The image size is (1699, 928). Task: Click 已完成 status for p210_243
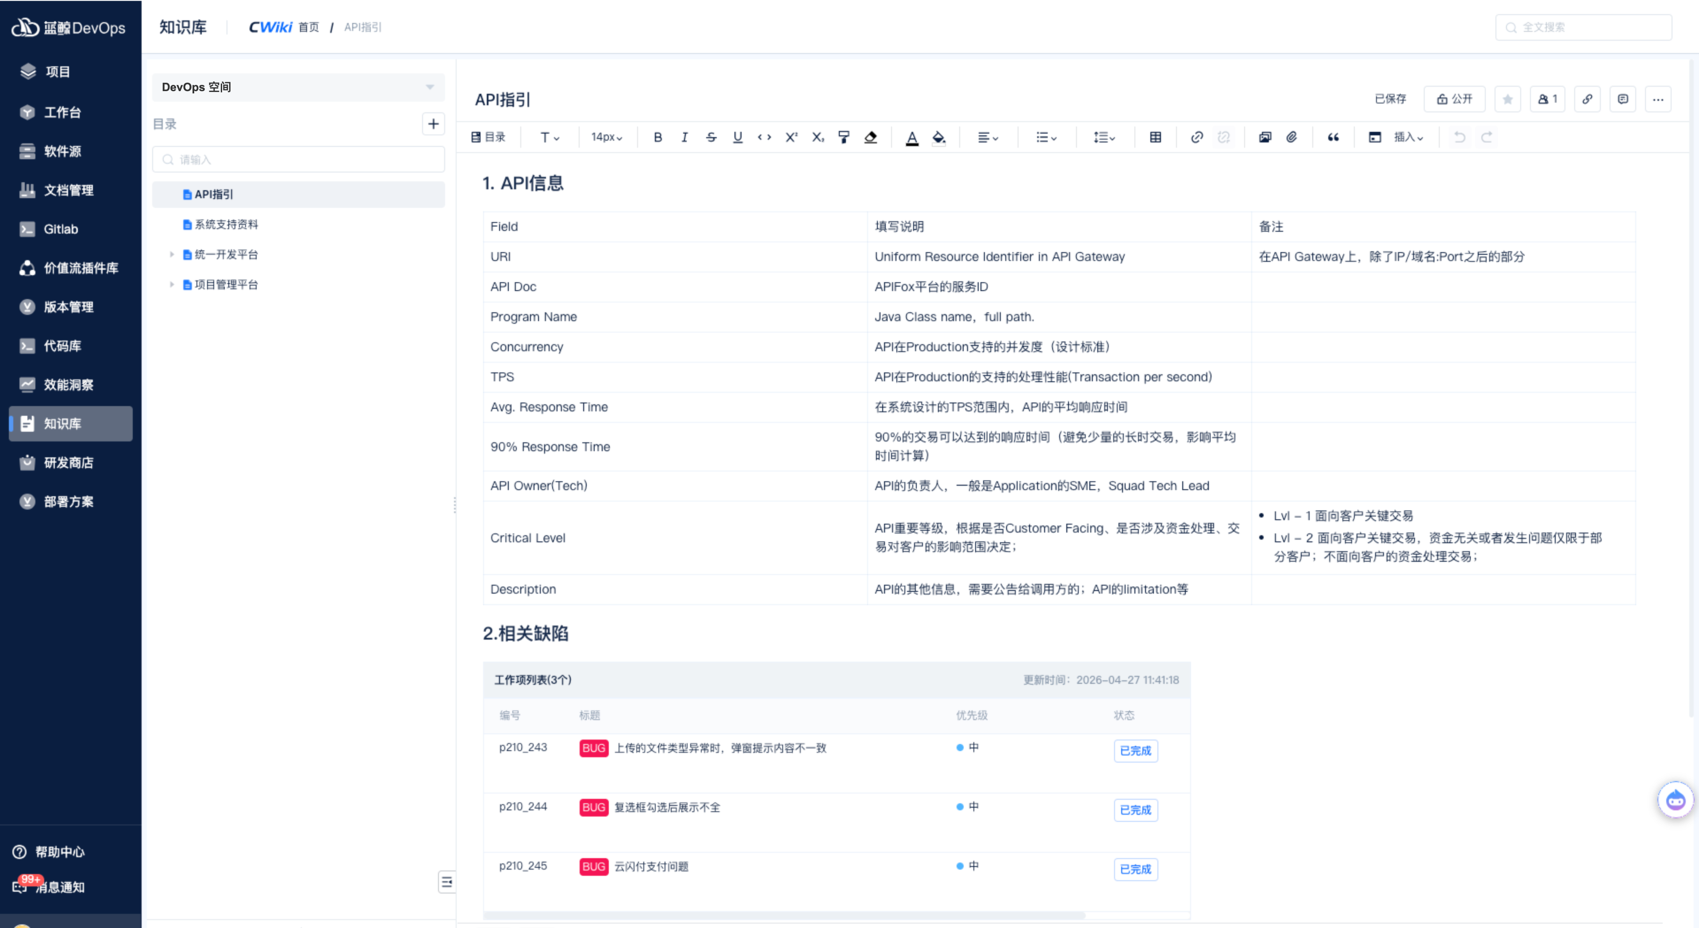(1135, 751)
